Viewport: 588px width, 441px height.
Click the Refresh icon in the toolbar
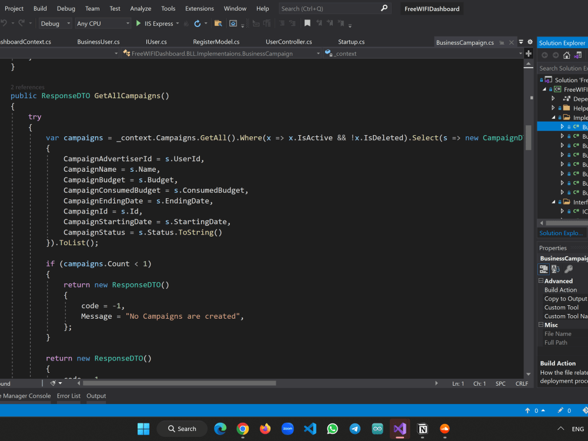coord(198,24)
